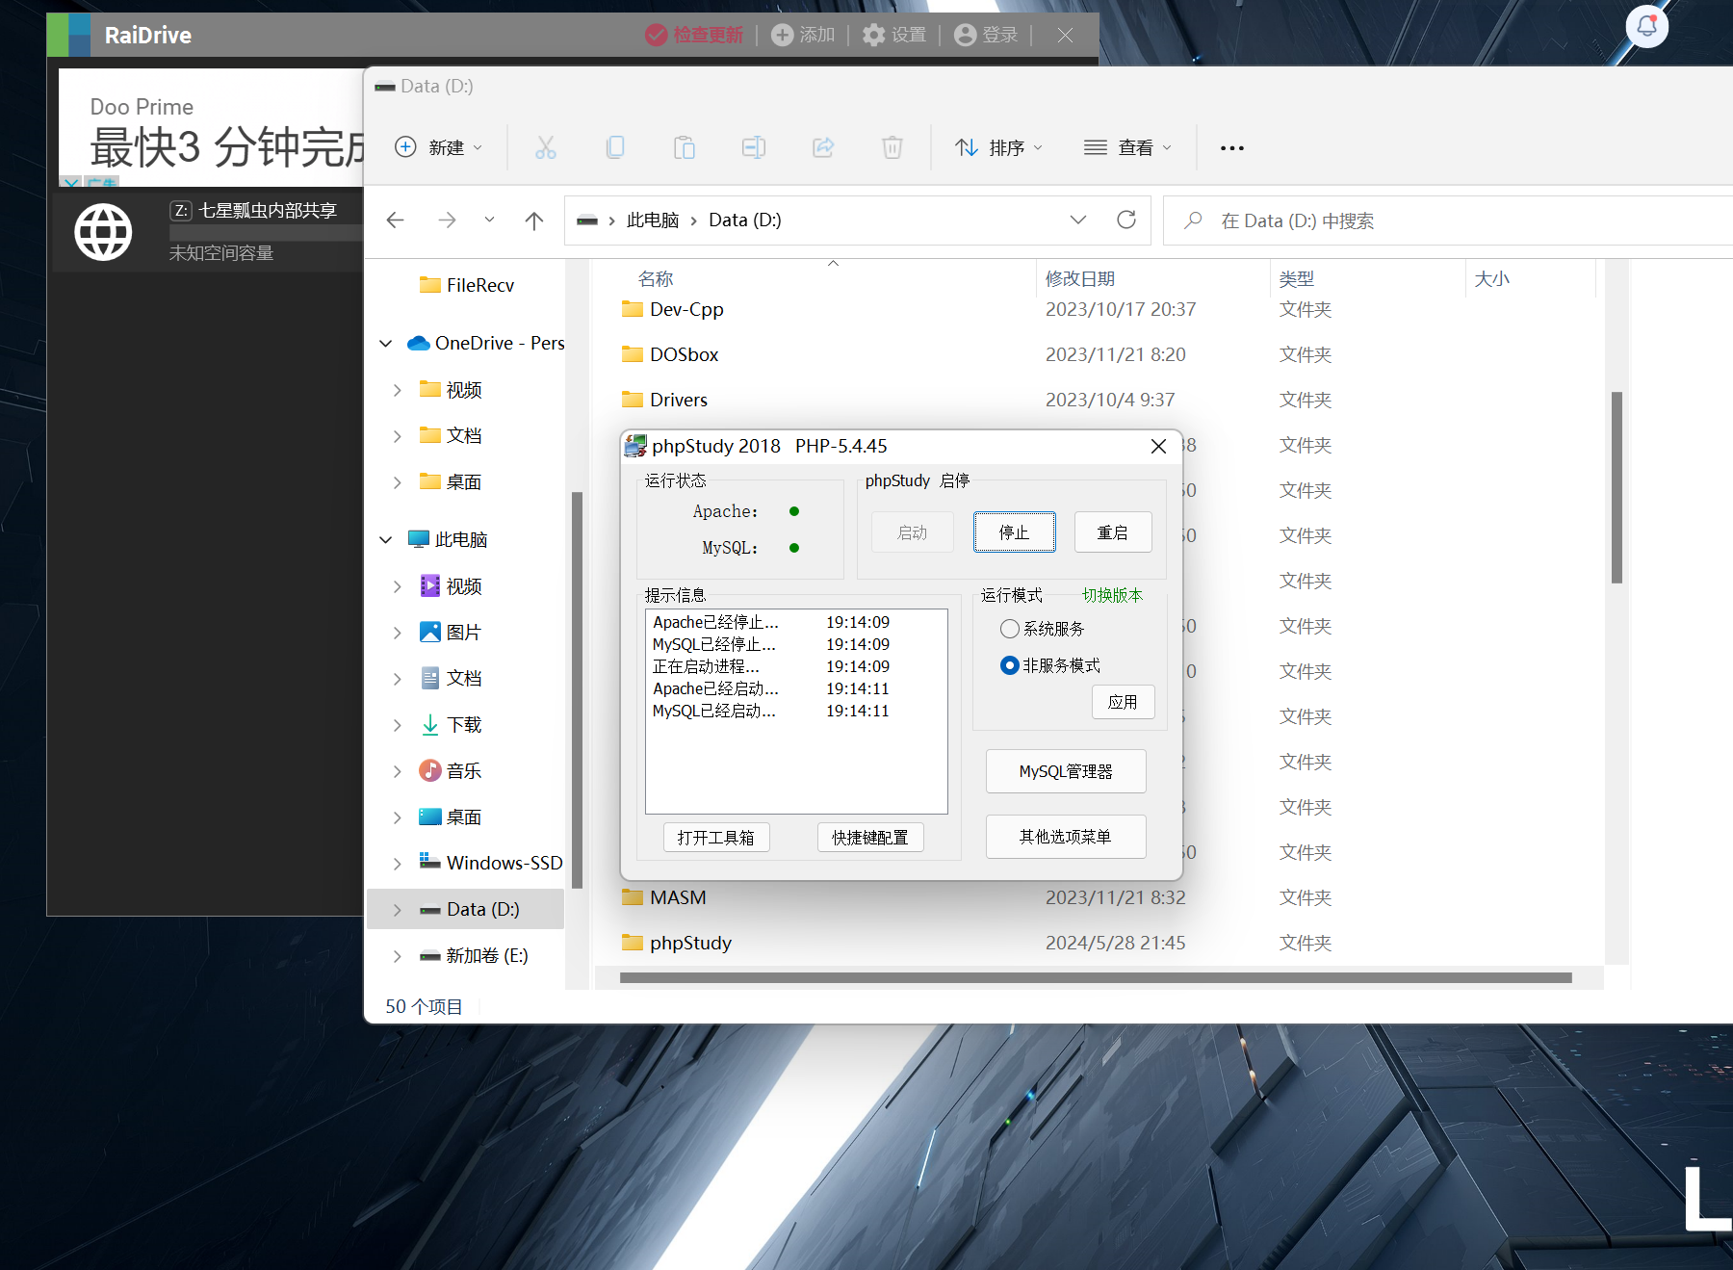Click the Cut scissors icon in Explorer toolbar
Screen dimensions: 1733x1270
[546, 147]
